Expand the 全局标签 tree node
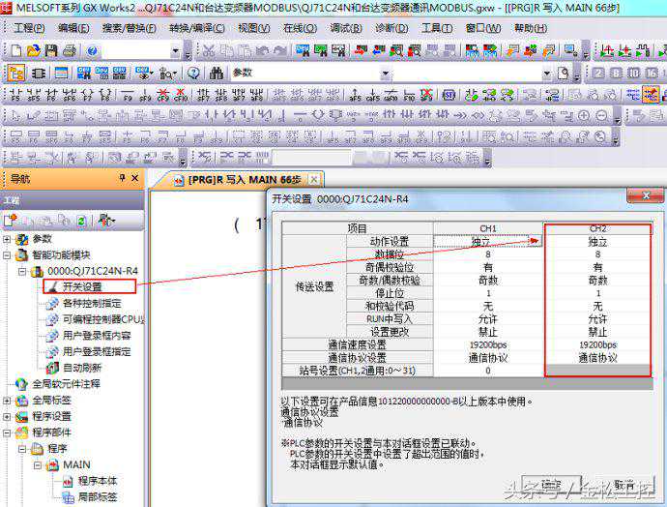 [x=9, y=400]
